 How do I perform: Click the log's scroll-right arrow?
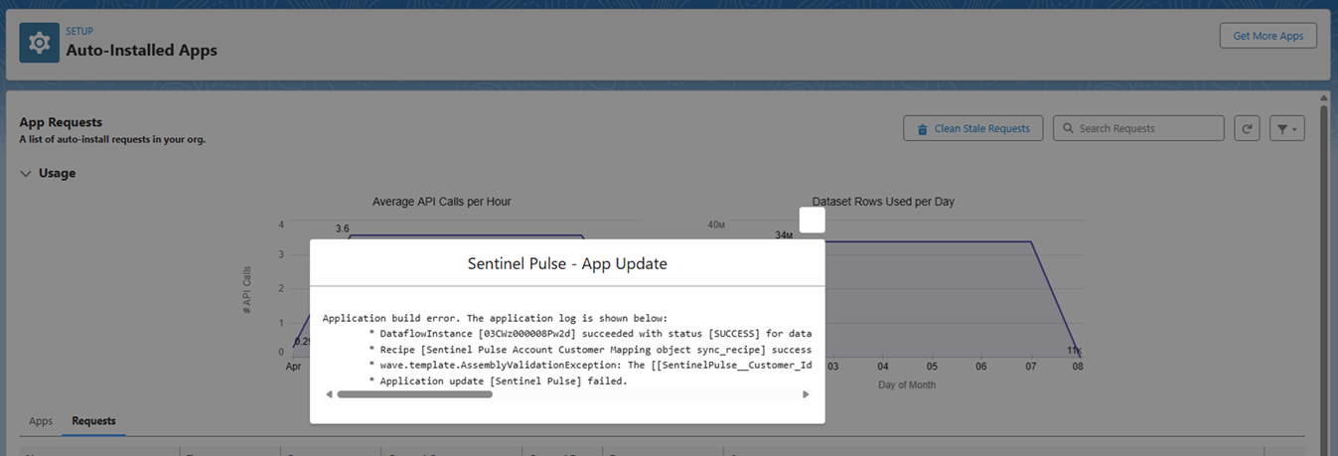[x=806, y=394]
